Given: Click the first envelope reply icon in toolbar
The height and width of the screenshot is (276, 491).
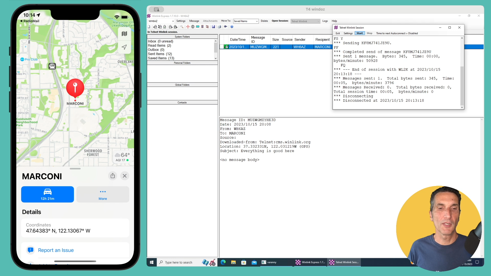Looking at the screenshot, I should click(x=155, y=27).
